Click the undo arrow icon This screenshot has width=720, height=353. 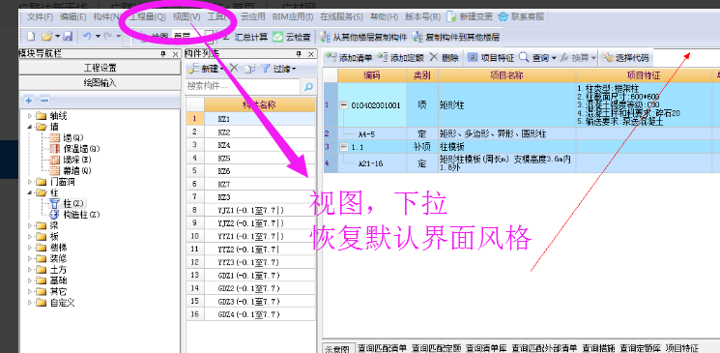(87, 36)
